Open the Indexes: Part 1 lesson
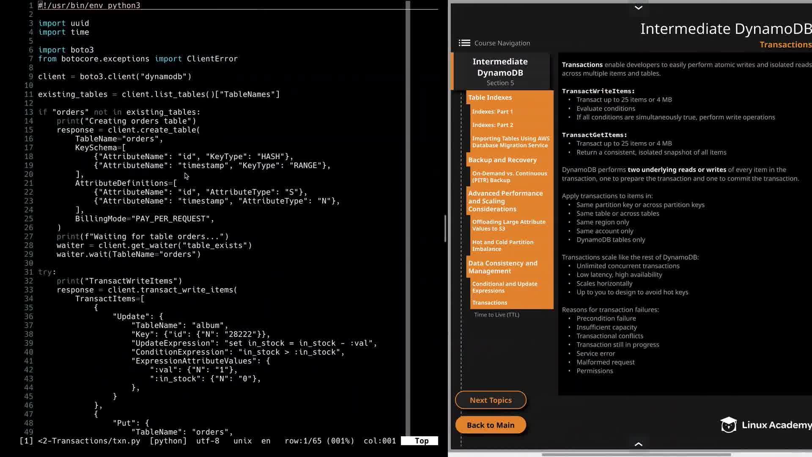812x457 pixels. tap(492, 112)
